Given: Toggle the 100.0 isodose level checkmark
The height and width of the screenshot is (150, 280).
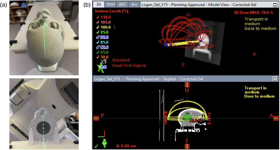Looking at the screenshot, I should (98, 27).
